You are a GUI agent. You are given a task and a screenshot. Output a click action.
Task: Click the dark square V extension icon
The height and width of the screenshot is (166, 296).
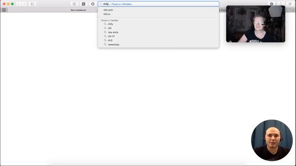(83, 4)
